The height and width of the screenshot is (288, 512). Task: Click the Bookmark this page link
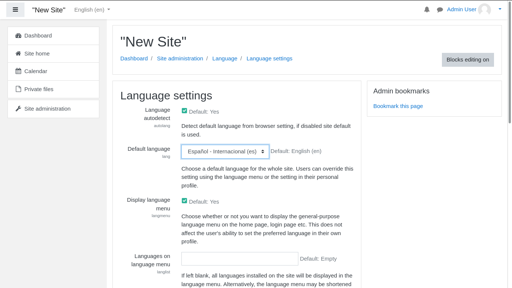(398, 106)
